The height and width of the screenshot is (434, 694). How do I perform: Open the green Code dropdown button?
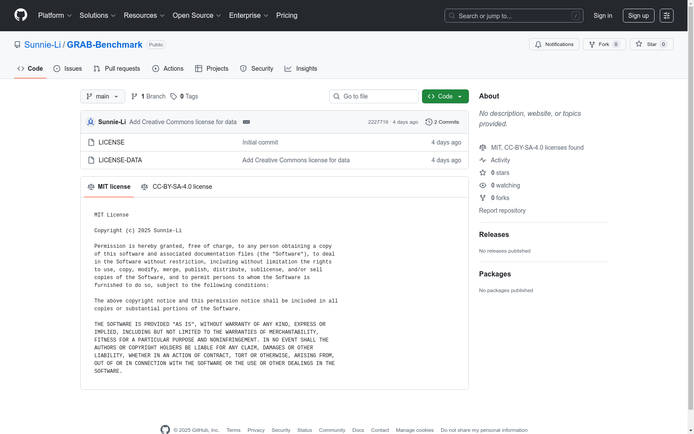tap(445, 96)
